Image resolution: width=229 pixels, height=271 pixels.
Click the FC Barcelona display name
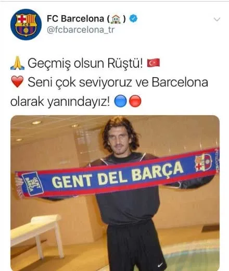click(75, 19)
